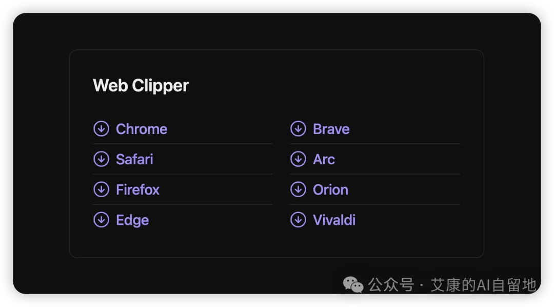Click the 艾康的AI自留地 watermark text
This screenshot has height=307, width=554.
click(x=483, y=284)
